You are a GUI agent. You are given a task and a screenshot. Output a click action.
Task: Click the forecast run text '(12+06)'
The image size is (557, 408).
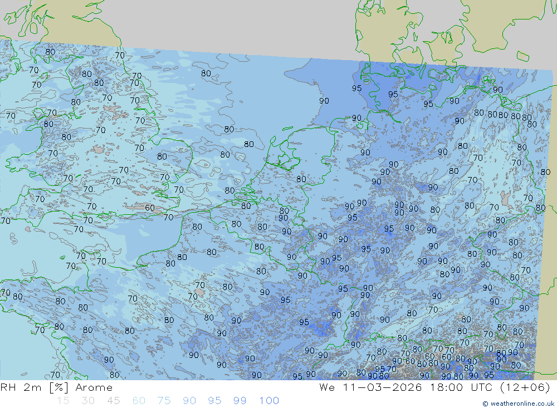(525, 387)
